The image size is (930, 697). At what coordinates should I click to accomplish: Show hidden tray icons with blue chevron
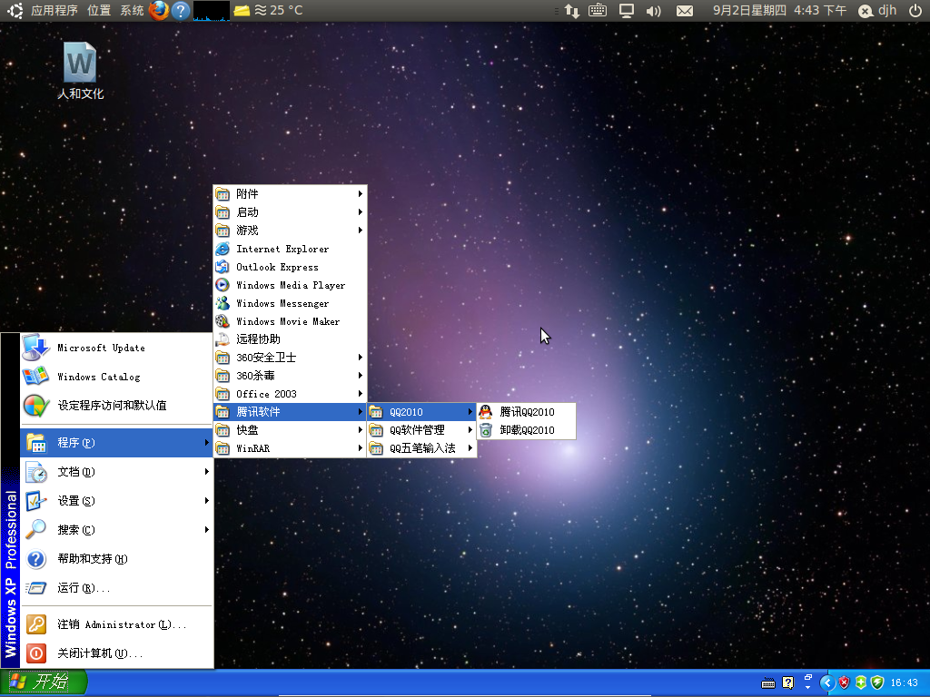(x=826, y=682)
